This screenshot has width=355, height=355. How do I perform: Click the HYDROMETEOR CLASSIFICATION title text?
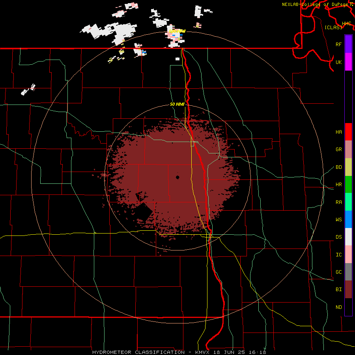[138, 352]
